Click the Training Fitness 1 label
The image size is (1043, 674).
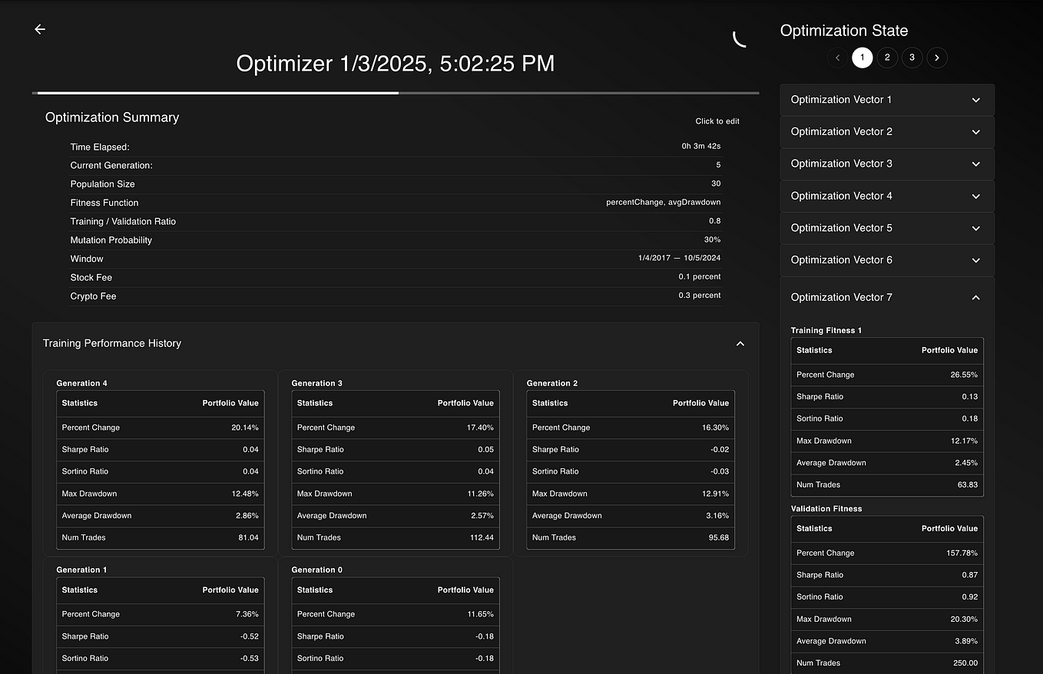tap(826, 330)
